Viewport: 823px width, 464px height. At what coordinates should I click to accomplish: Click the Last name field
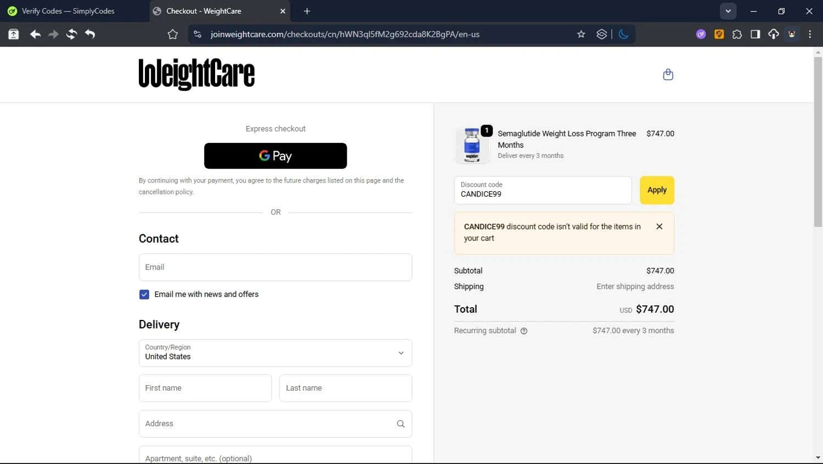[346, 388]
